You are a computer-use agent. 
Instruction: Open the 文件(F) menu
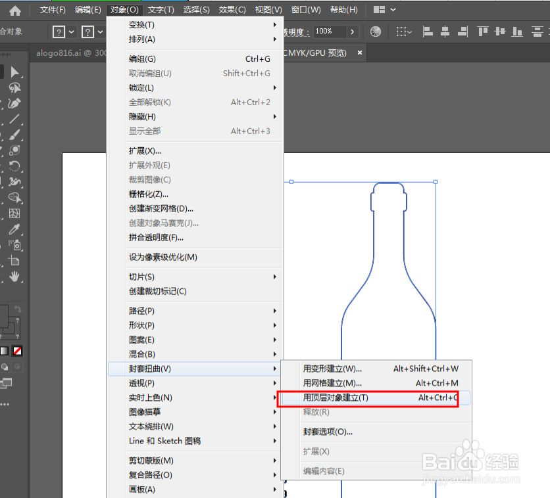pyautogui.click(x=53, y=10)
